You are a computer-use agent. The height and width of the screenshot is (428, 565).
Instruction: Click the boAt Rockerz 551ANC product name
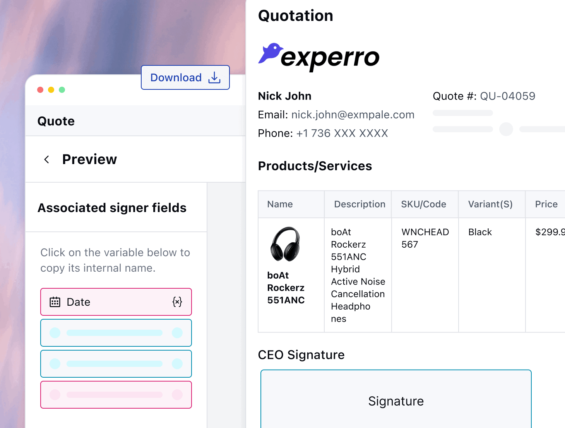point(286,288)
